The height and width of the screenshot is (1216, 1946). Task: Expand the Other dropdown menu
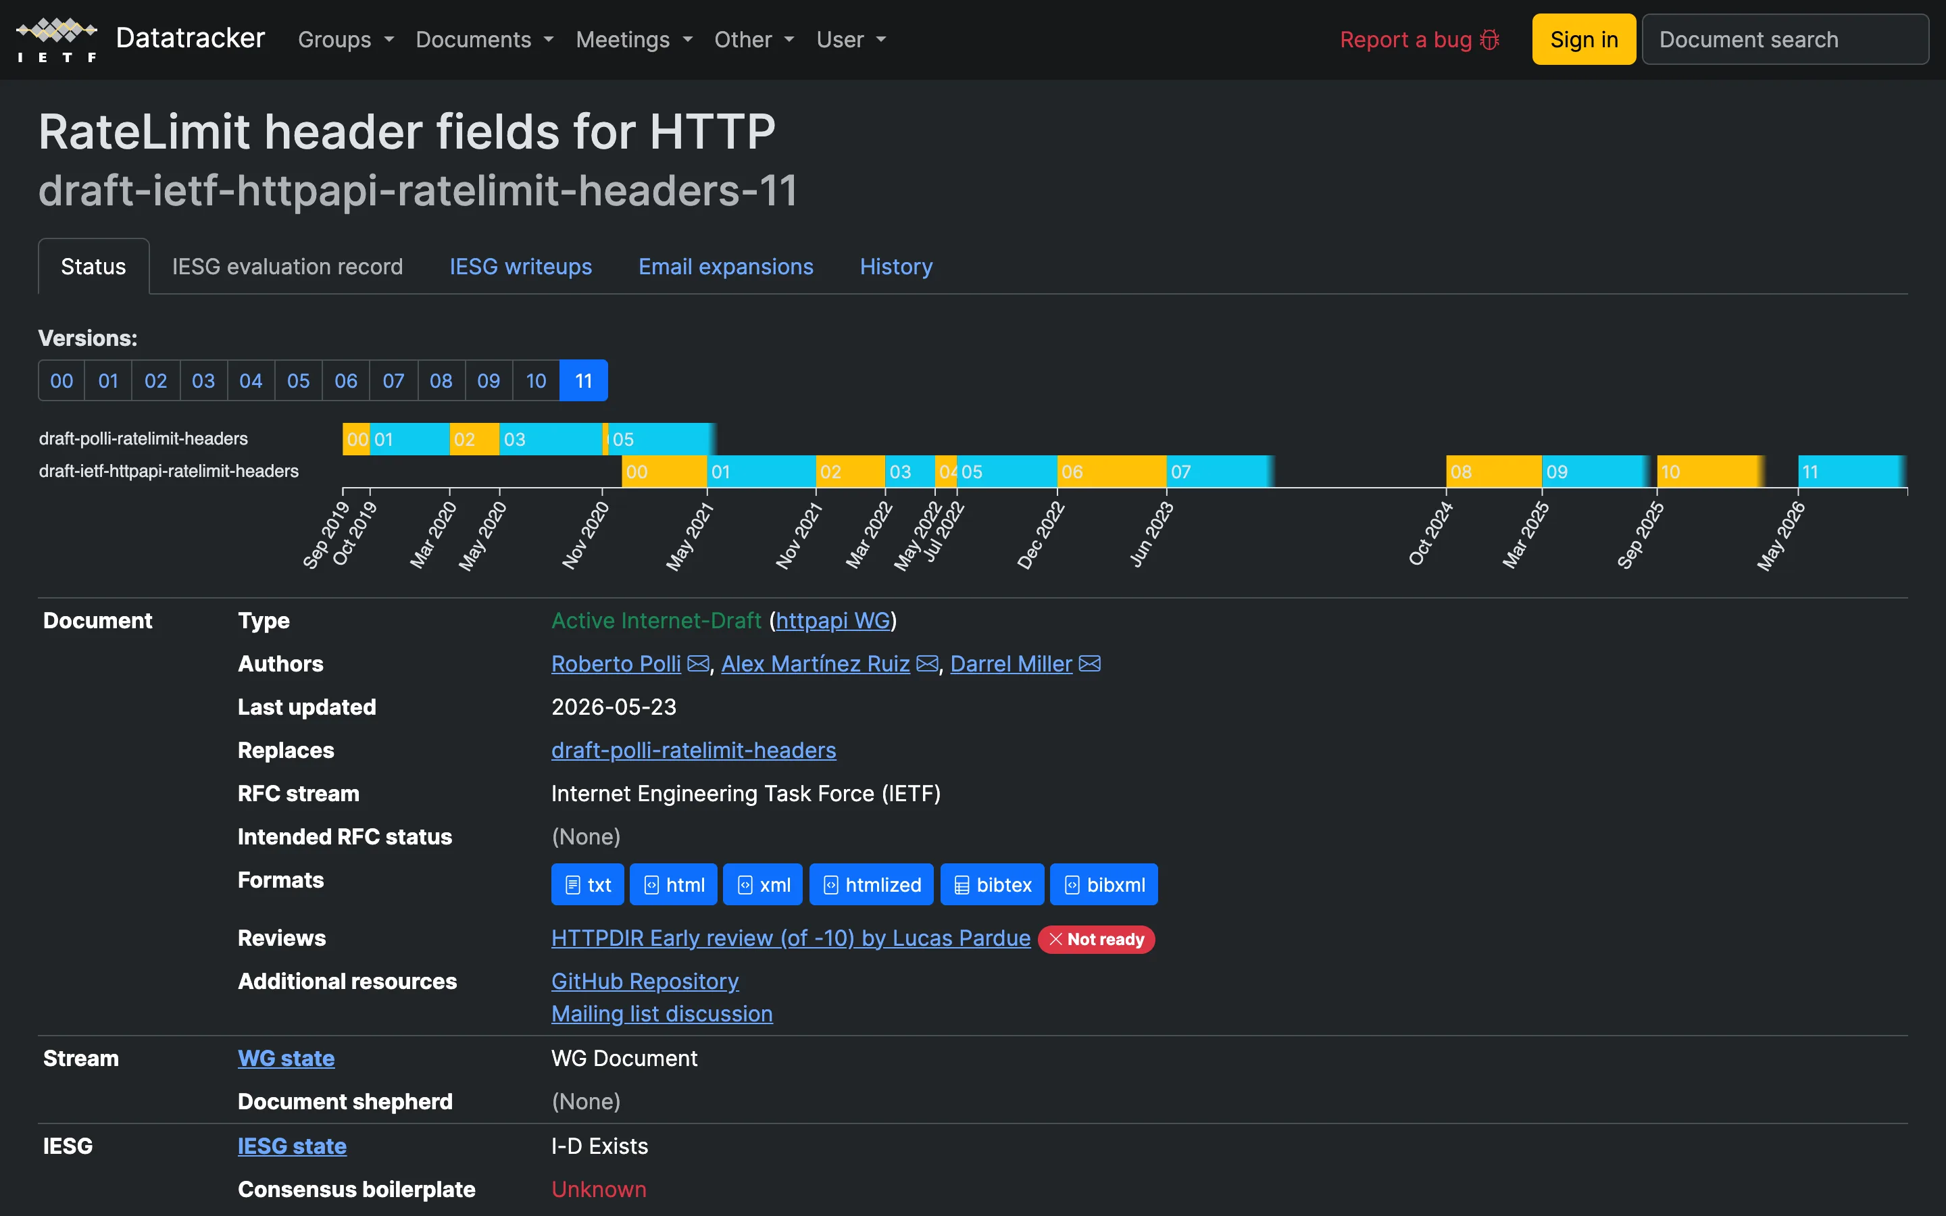pyautogui.click(x=754, y=39)
